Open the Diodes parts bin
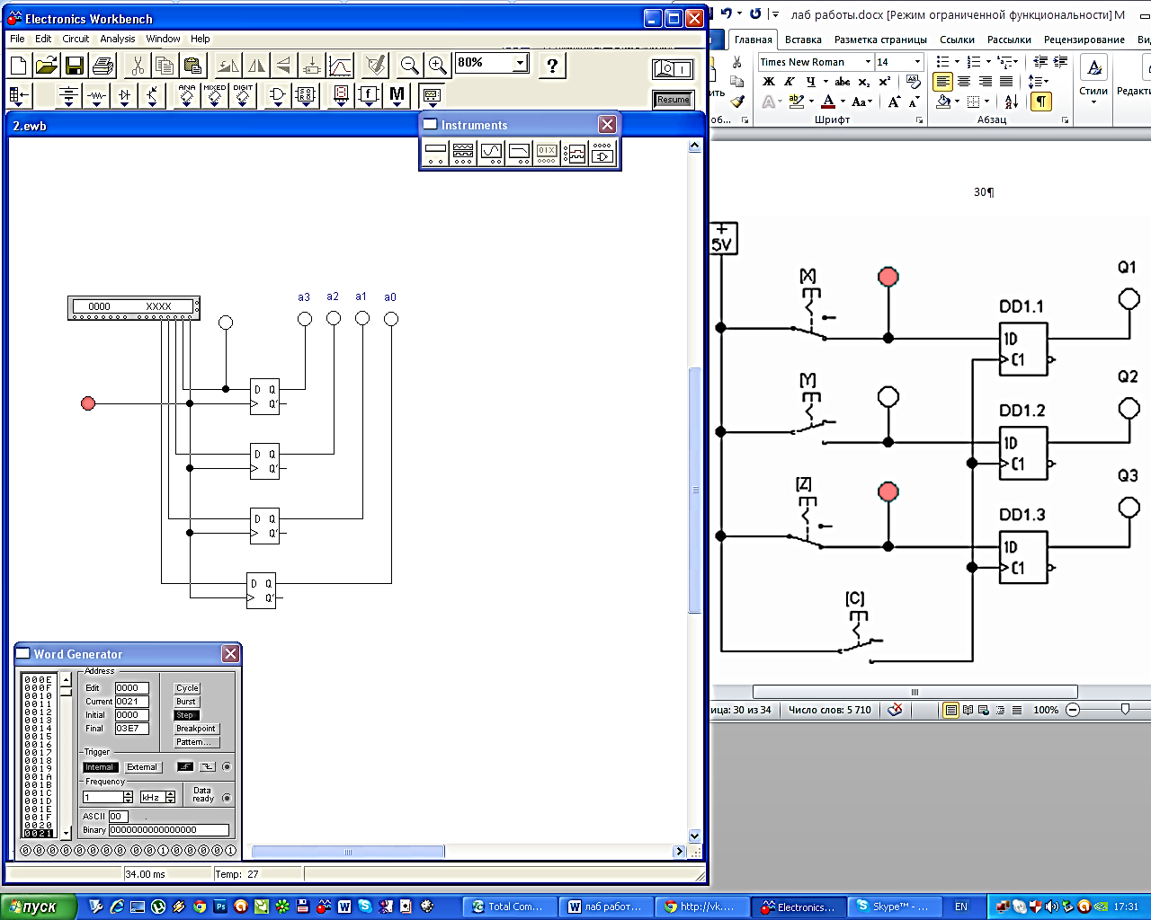Image resolution: width=1151 pixels, height=920 pixels. (x=124, y=95)
